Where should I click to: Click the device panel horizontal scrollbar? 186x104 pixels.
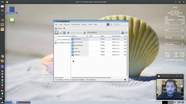click(59, 78)
